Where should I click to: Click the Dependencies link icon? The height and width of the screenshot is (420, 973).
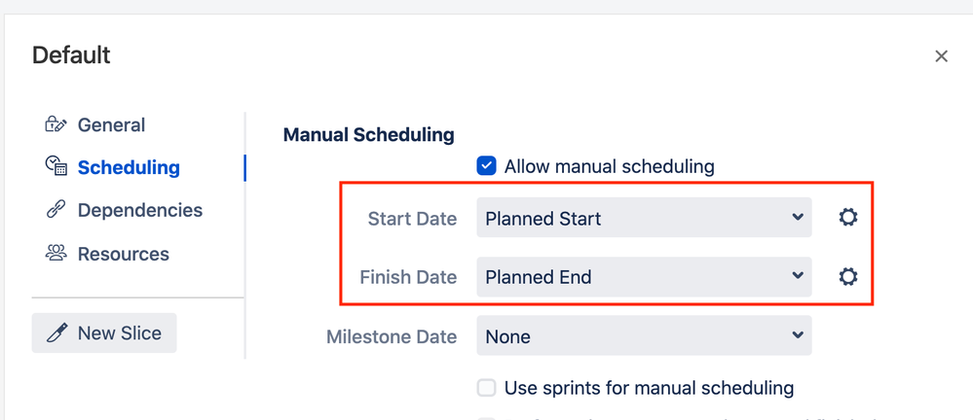56,210
